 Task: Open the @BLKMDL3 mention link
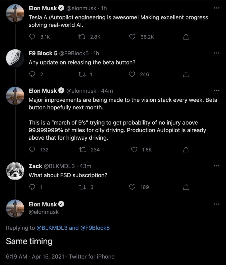click(52, 228)
